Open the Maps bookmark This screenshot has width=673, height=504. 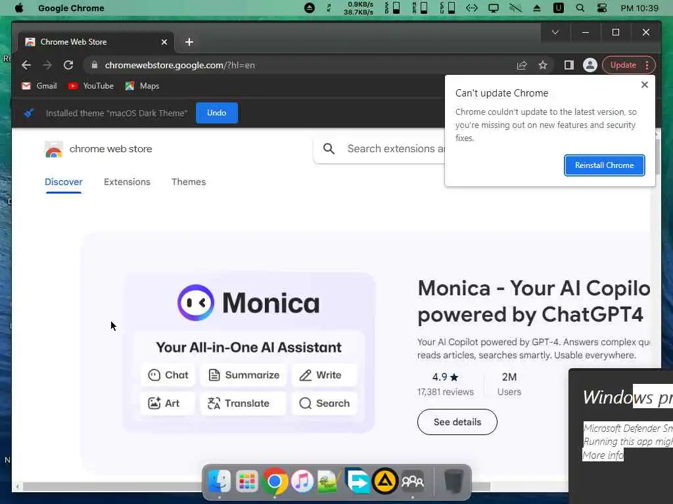click(142, 86)
